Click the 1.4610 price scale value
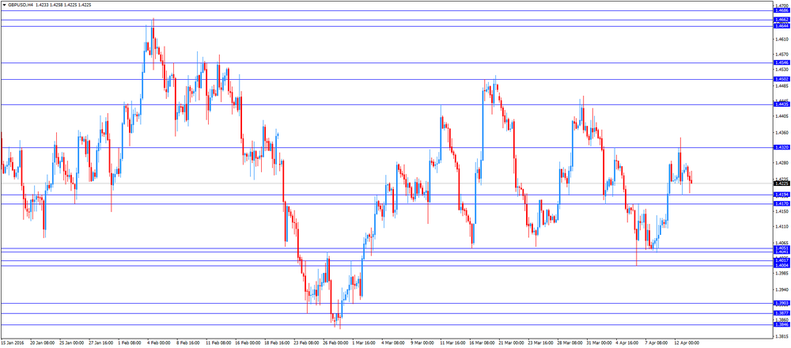This screenshot has width=791, height=348. tap(781, 39)
